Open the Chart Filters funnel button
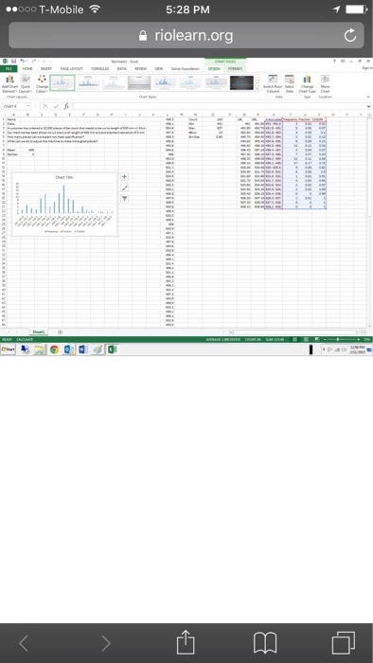This screenshot has height=663, width=373. [124, 199]
